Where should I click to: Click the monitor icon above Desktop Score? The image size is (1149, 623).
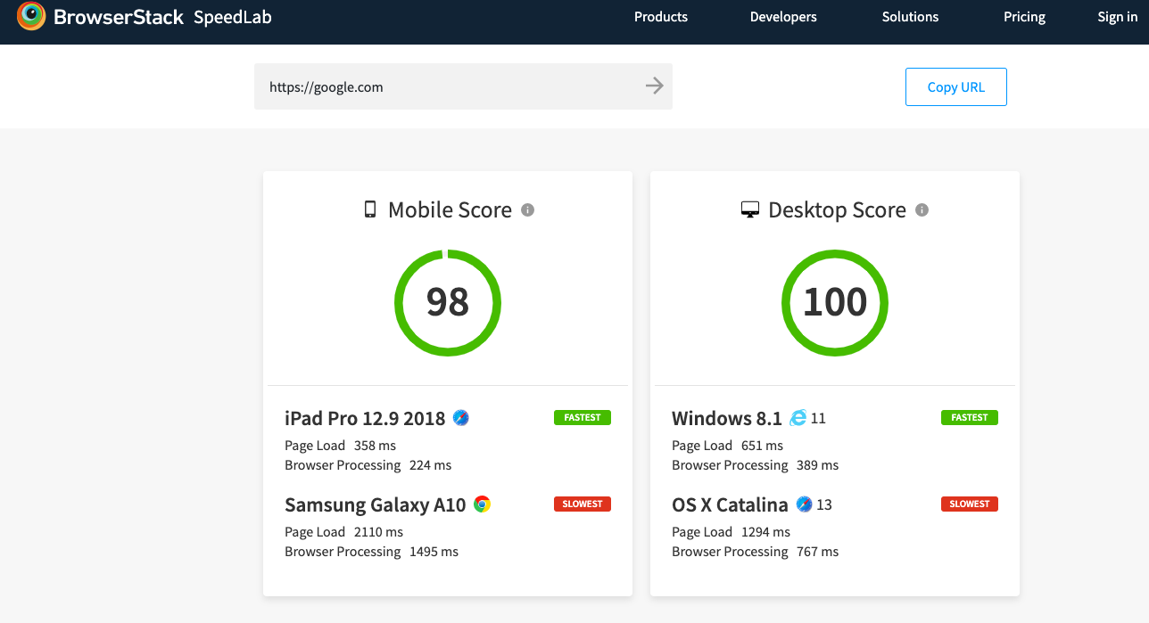pyautogui.click(x=749, y=209)
